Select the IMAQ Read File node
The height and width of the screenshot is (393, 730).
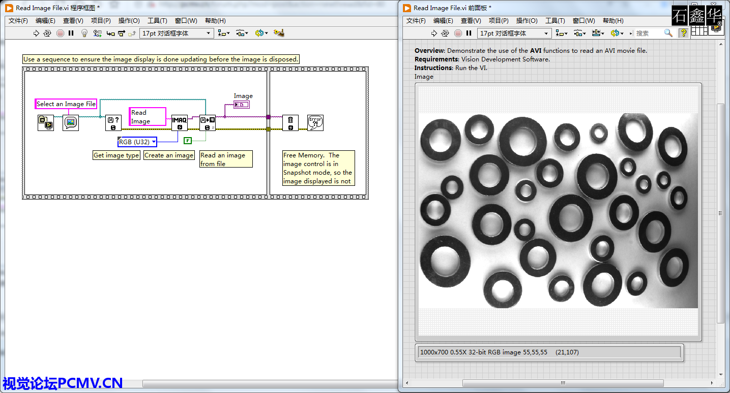tap(208, 123)
